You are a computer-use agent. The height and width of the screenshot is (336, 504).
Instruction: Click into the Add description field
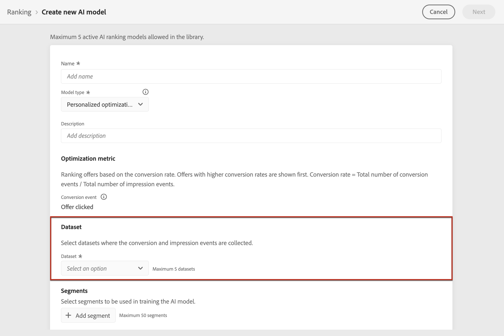pyautogui.click(x=251, y=136)
